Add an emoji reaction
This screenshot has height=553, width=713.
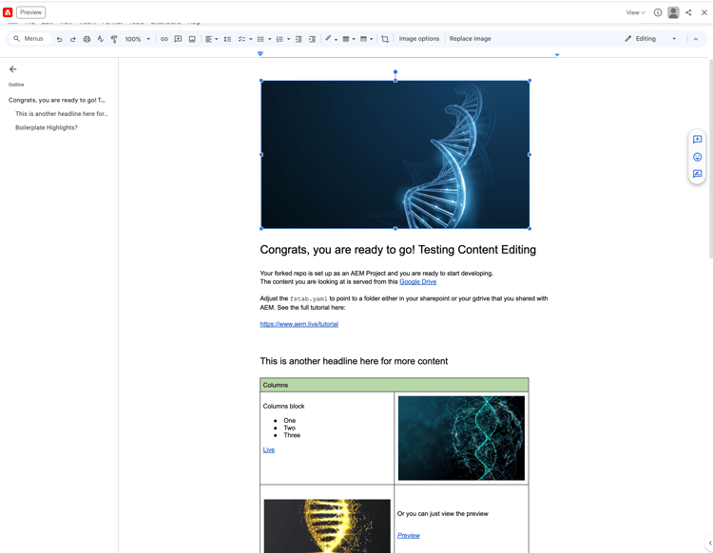tap(697, 157)
